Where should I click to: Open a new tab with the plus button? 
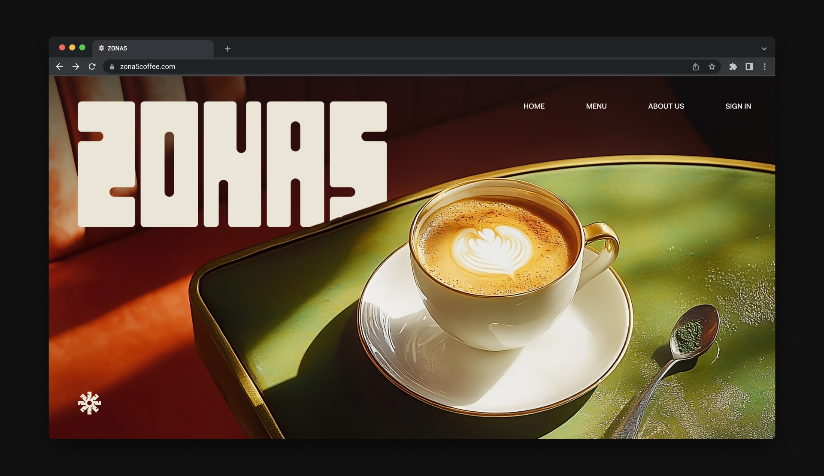tap(228, 49)
